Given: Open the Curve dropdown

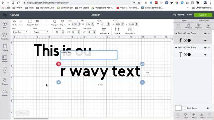Looking at the screenshot, I should [x=117, y=31].
